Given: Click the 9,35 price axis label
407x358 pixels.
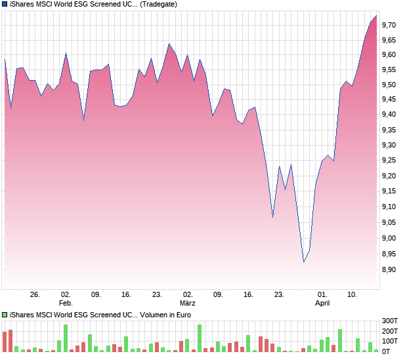Looking at the screenshot, I should (x=389, y=130).
